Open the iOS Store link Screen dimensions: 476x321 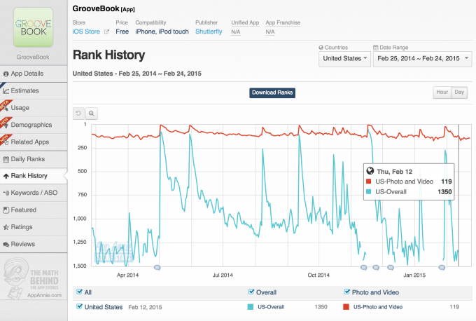tap(86, 32)
